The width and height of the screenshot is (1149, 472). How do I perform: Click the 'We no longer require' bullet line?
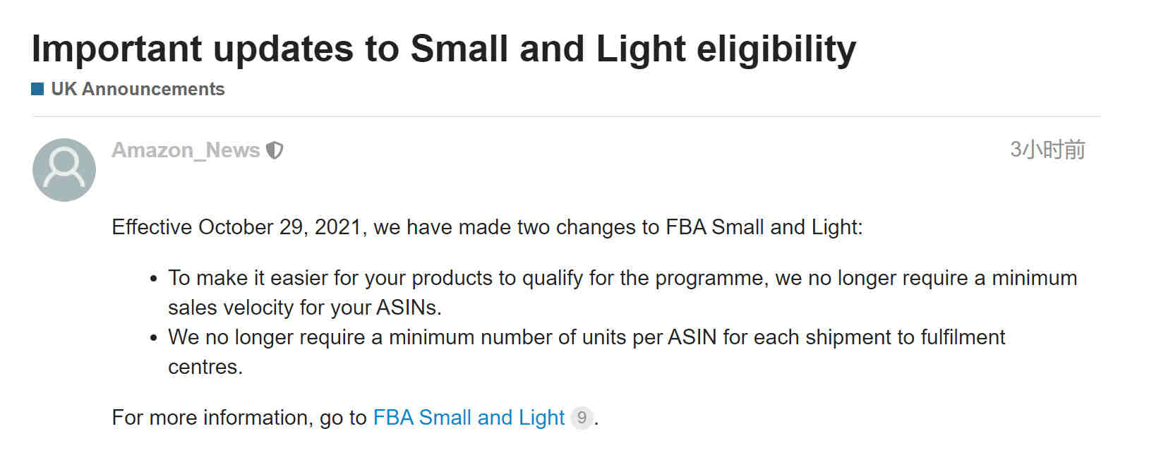(x=586, y=337)
